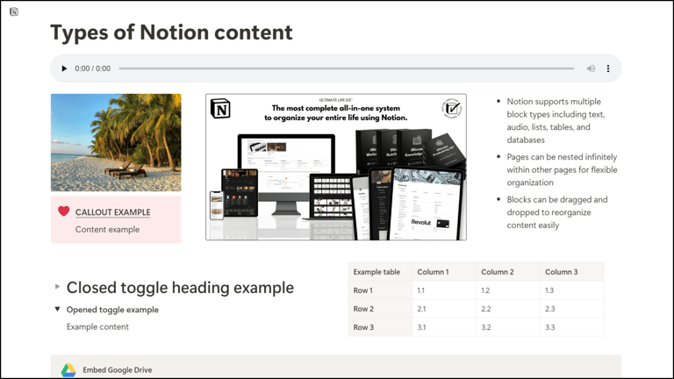Click the red heart callout icon

coord(63,211)
